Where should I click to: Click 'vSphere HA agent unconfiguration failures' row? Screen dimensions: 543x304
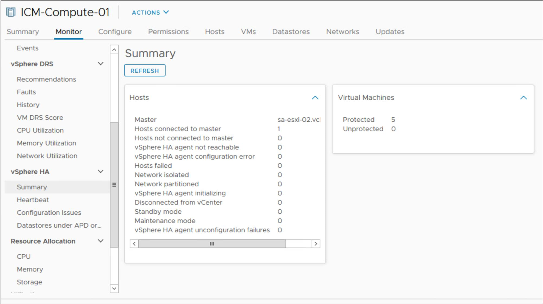pos(227,230)
